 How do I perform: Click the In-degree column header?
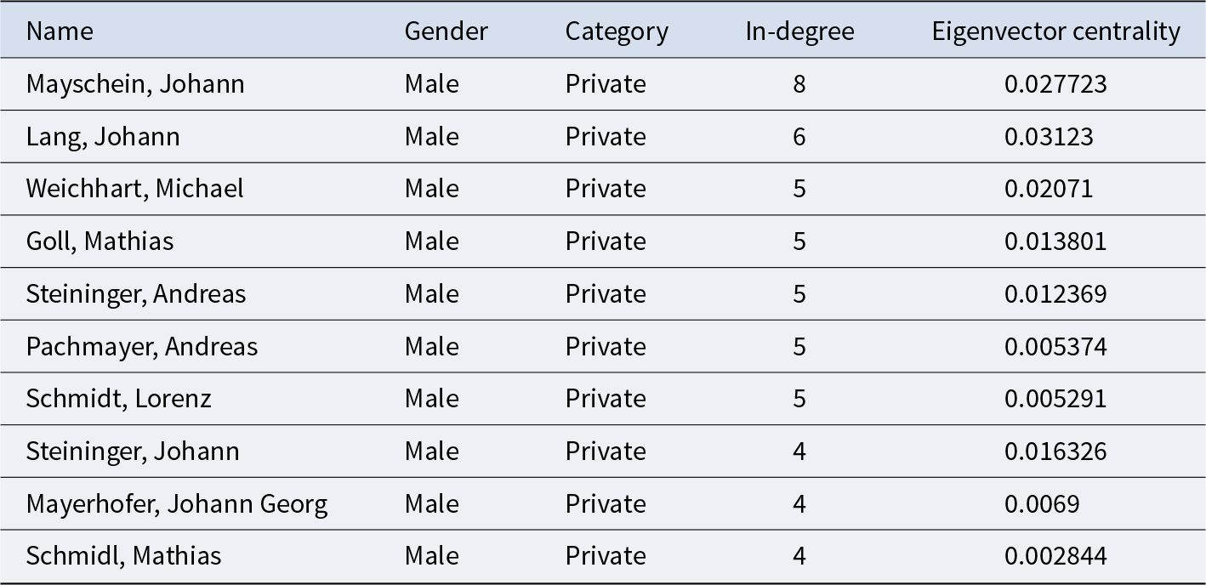799,31
